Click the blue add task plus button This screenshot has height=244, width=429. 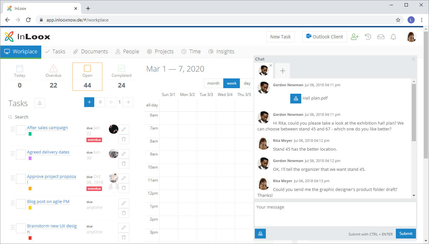(x=89, y=102)
